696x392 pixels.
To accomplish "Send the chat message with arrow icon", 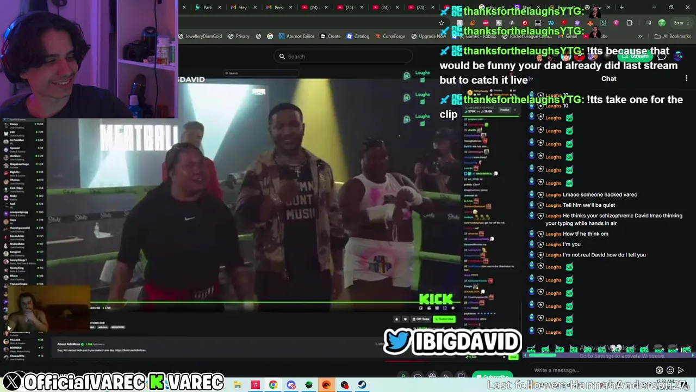I will point(681,370).
